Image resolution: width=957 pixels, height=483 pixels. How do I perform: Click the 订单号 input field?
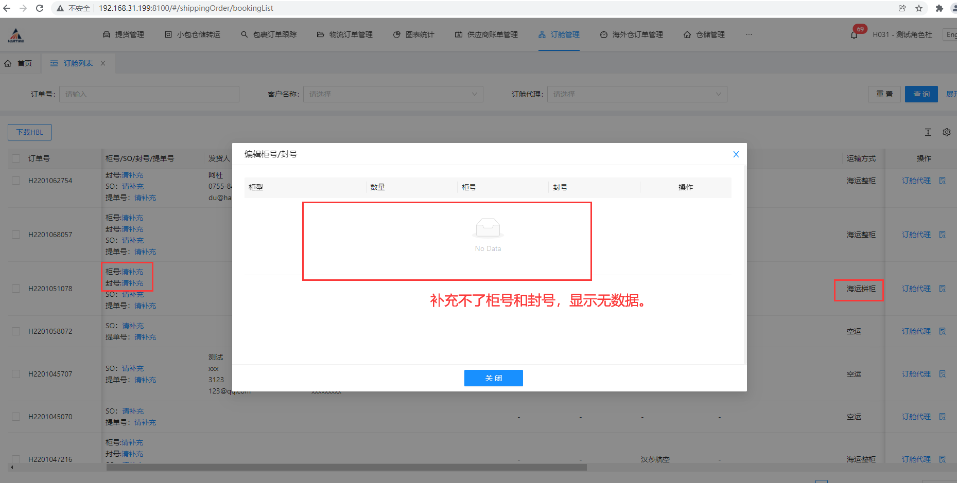(x=149, y=94)
